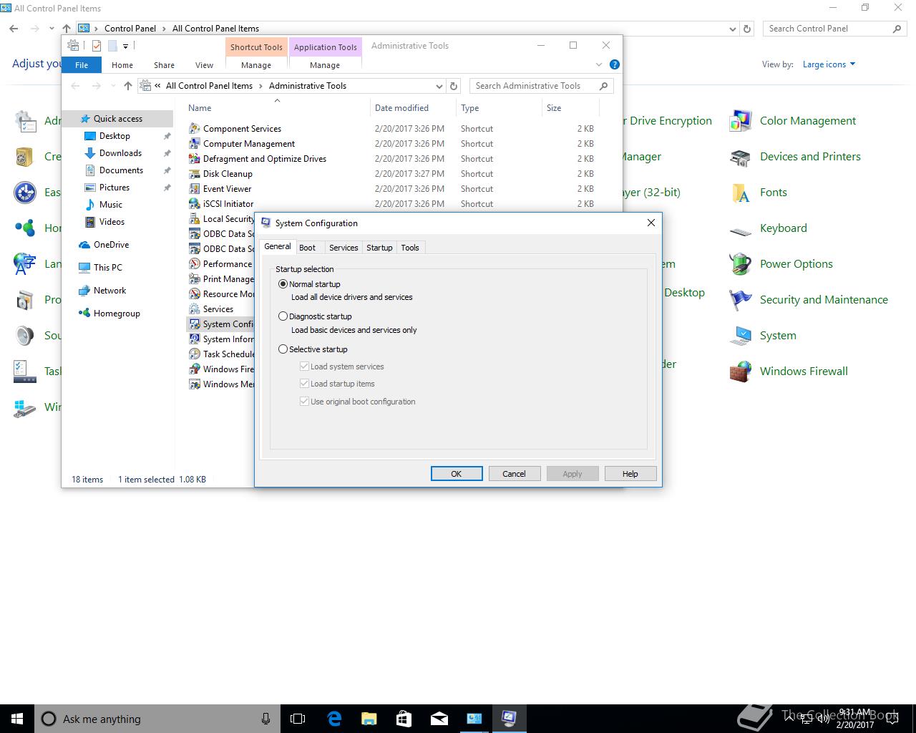Image resolution: width=916 pixels, height=733 pixels.
Task: Expand Administrative Tools address bar dropdown
Action: click(439, 86)
